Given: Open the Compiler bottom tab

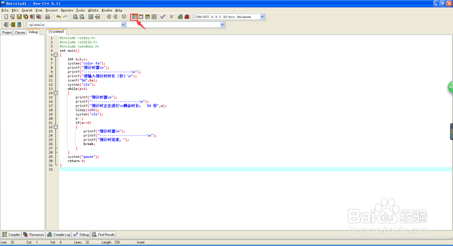Looking at the screenshot, I should coord(11,234).
